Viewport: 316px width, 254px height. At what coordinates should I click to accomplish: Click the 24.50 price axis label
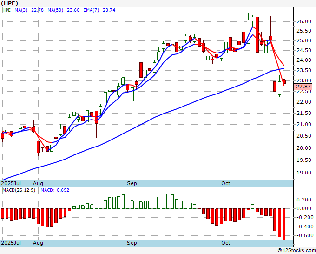tap(304, 50)
